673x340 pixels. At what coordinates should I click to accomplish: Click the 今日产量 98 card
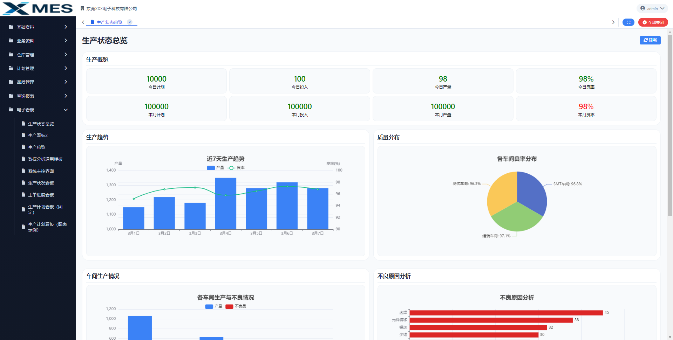click(443, 81)
